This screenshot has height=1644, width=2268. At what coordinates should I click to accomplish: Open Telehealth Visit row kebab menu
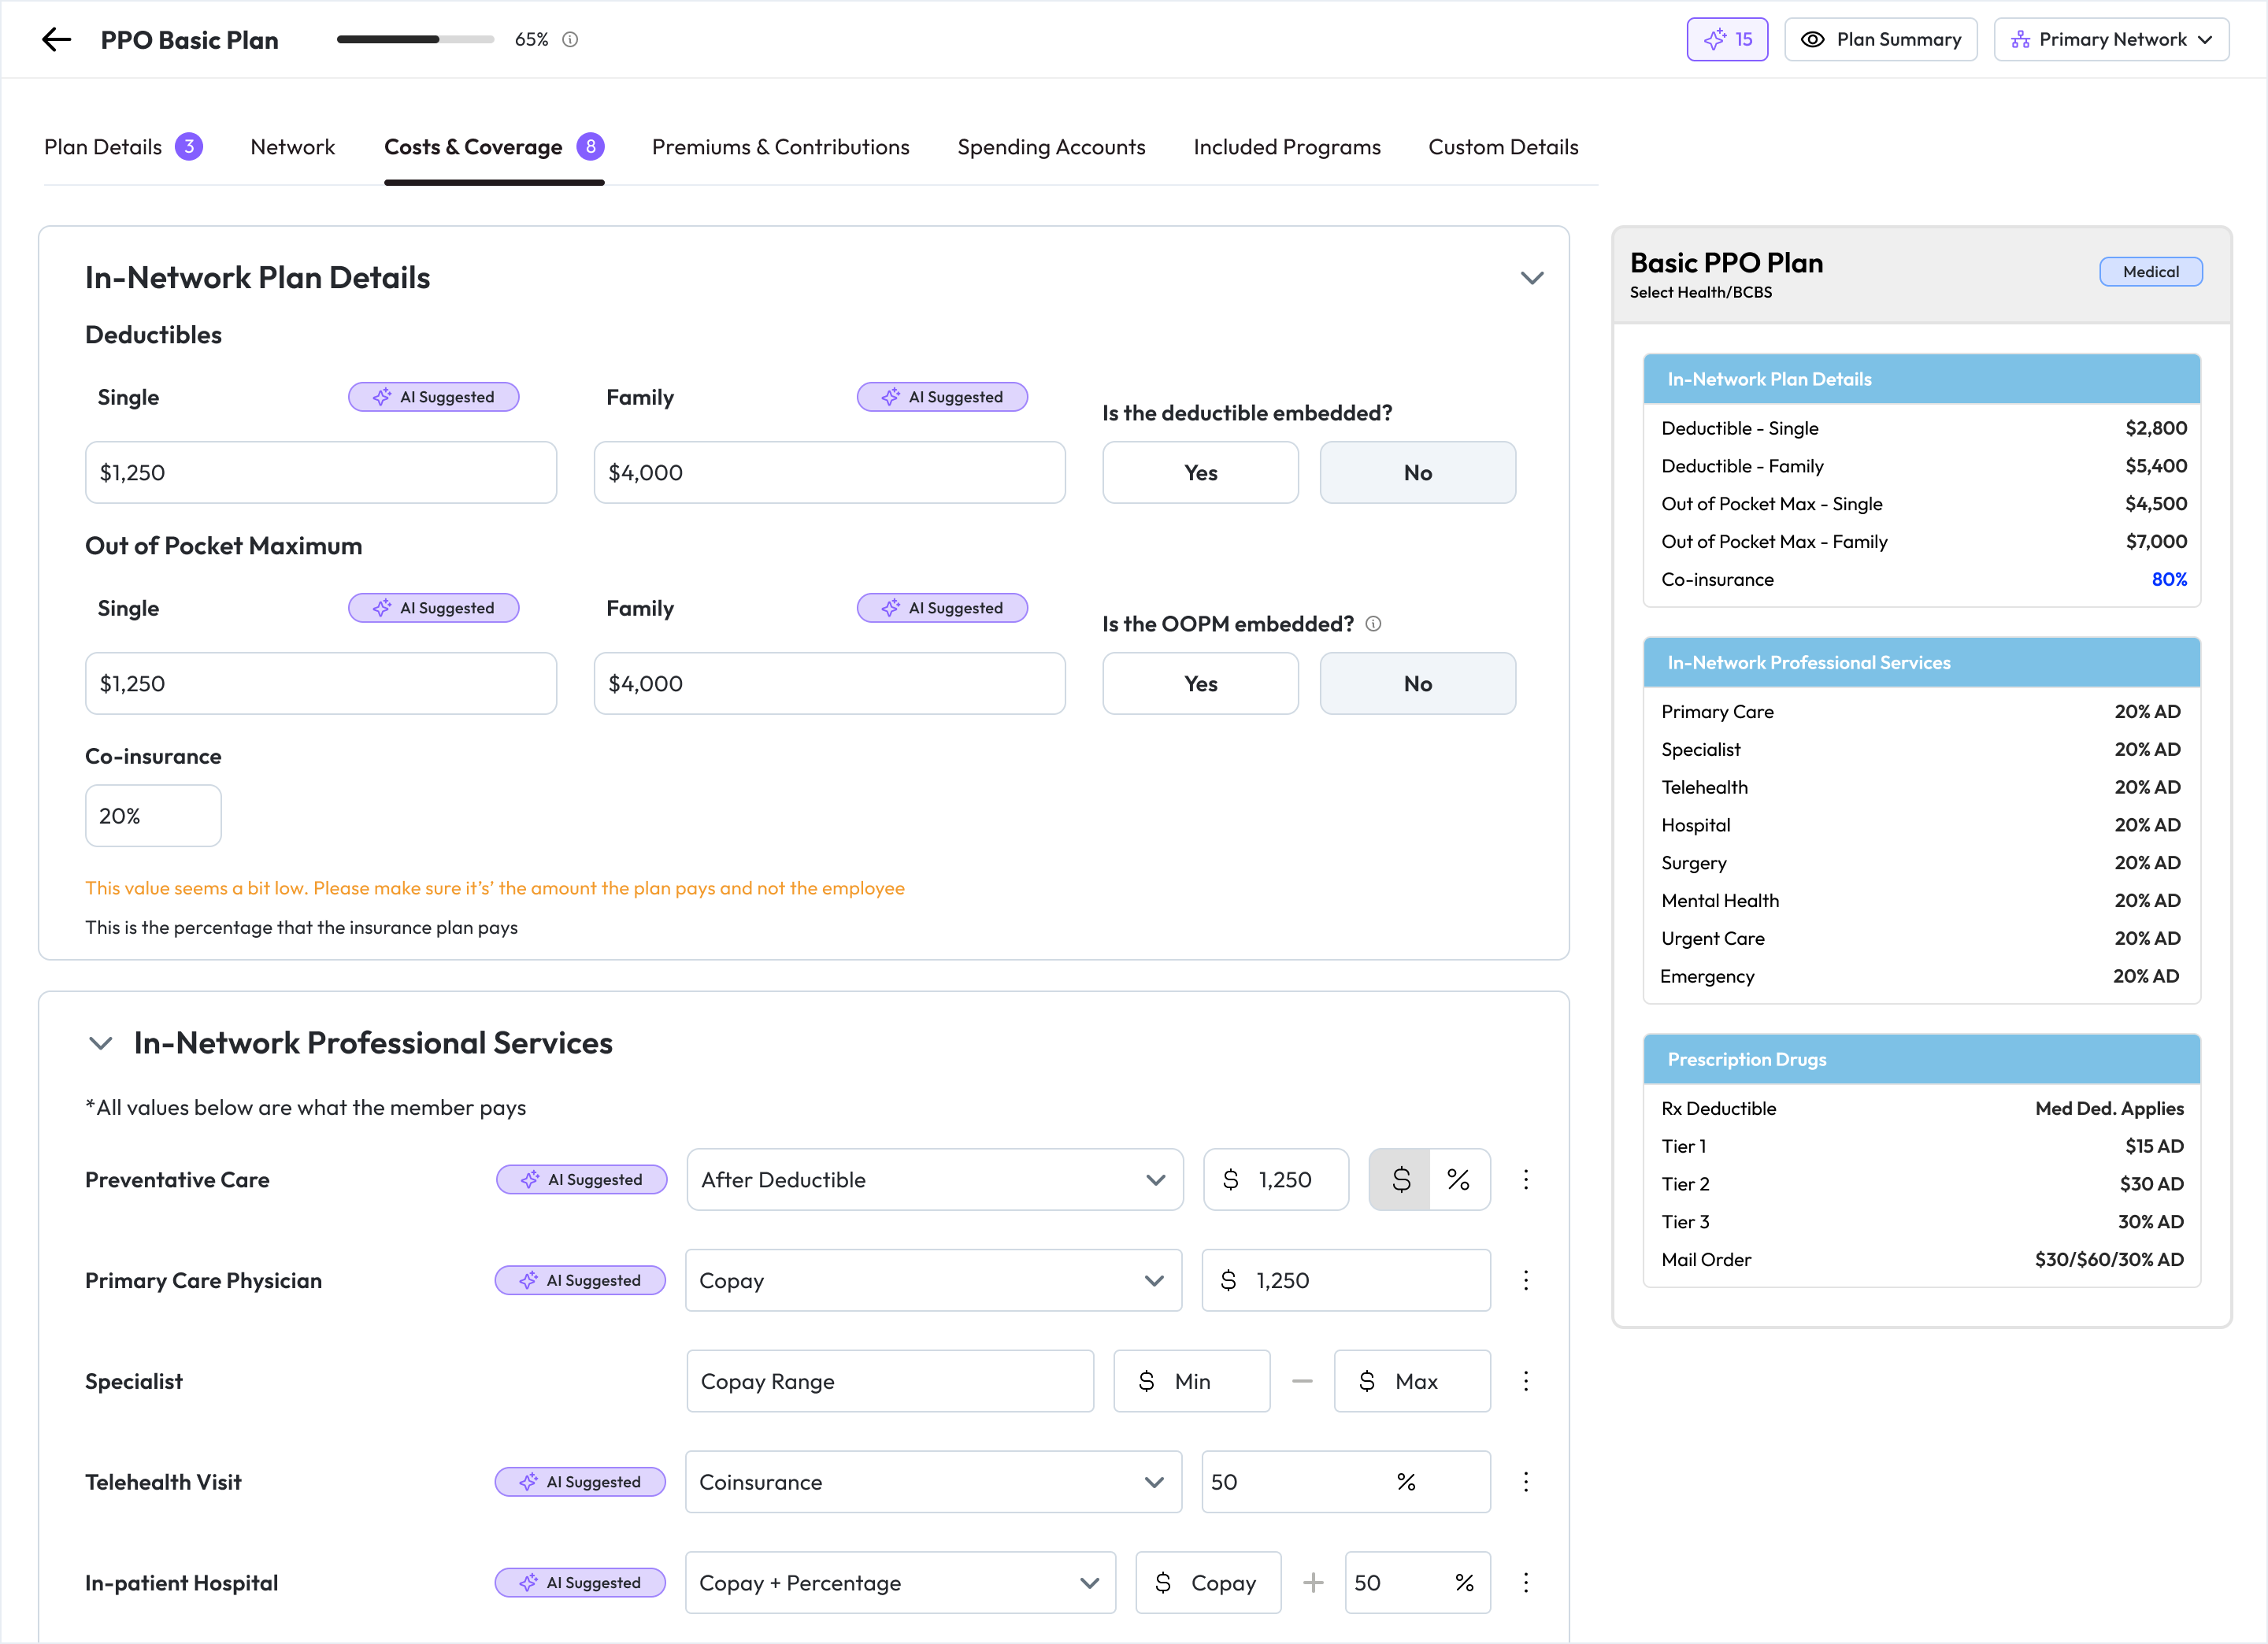[x=1526, y=1482]
